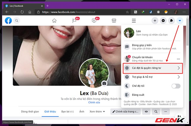Image resolution: width=191 pixels, height=126 pixels.
Task: Select Đóng góp ý kiến
Action: [x=152, y=47]
